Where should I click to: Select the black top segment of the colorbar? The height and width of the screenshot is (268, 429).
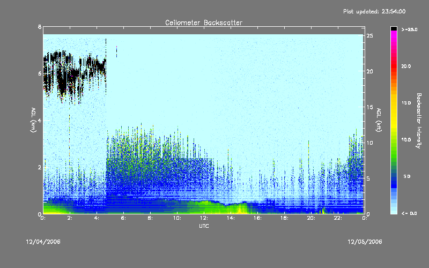coord(394,28)
